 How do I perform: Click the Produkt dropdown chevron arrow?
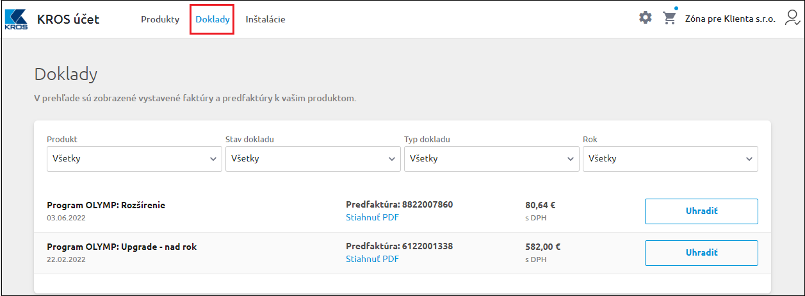pos(214,159)
